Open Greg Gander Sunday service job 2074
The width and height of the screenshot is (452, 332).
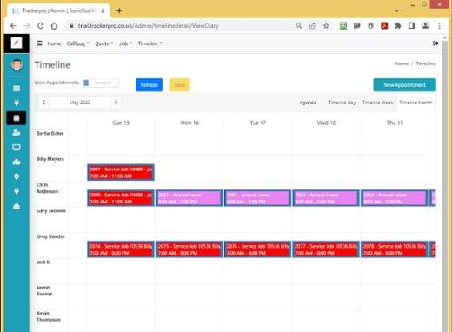[121, 249]
